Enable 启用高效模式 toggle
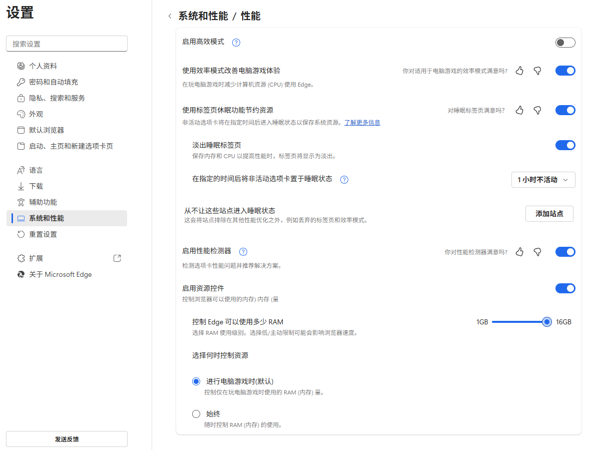 click(x=565, y=42)
